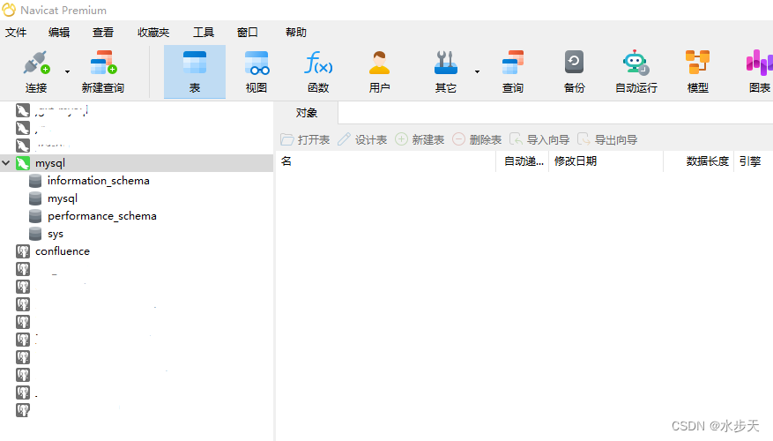
Task: Sort by Data Length (数据长度) column header
Action: click(x=699, y=161)
